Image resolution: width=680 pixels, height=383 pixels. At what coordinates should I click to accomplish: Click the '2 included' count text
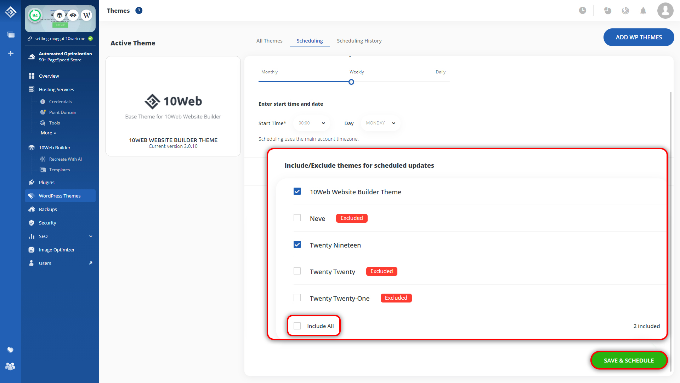[646, 326]
